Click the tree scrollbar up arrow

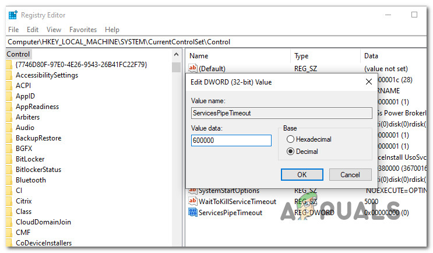(176, 55)
